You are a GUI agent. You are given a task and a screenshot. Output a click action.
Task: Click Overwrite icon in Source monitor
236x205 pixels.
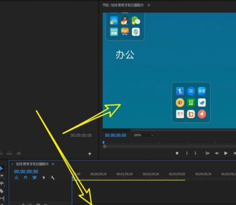[9, 153]
